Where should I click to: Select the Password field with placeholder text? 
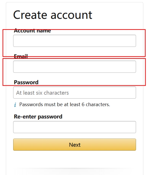coord(74,93)
